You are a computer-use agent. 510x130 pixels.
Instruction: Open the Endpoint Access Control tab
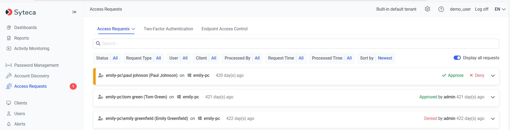pos(224,29)
